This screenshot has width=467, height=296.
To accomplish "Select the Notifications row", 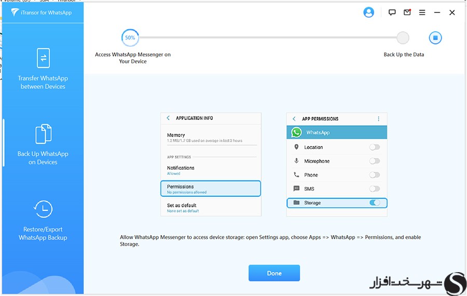I will tap(211, 170).
